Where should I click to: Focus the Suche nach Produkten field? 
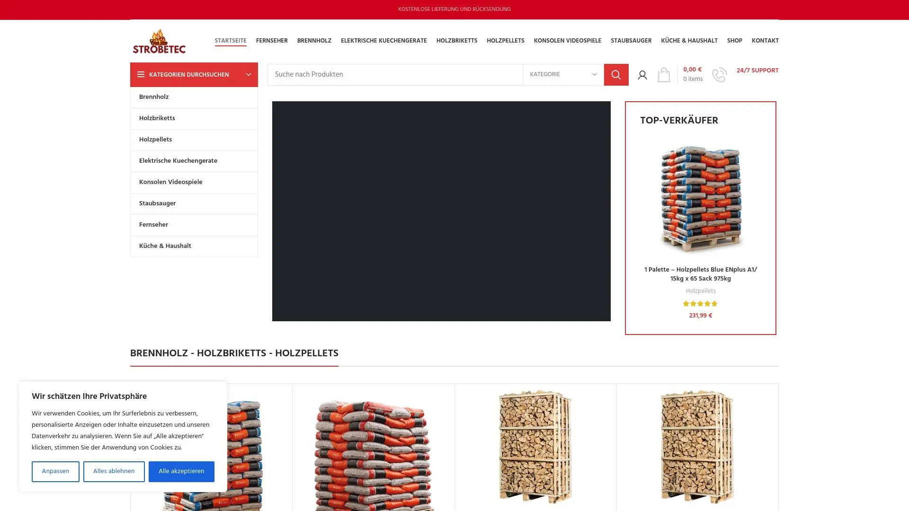pos(395,75)
